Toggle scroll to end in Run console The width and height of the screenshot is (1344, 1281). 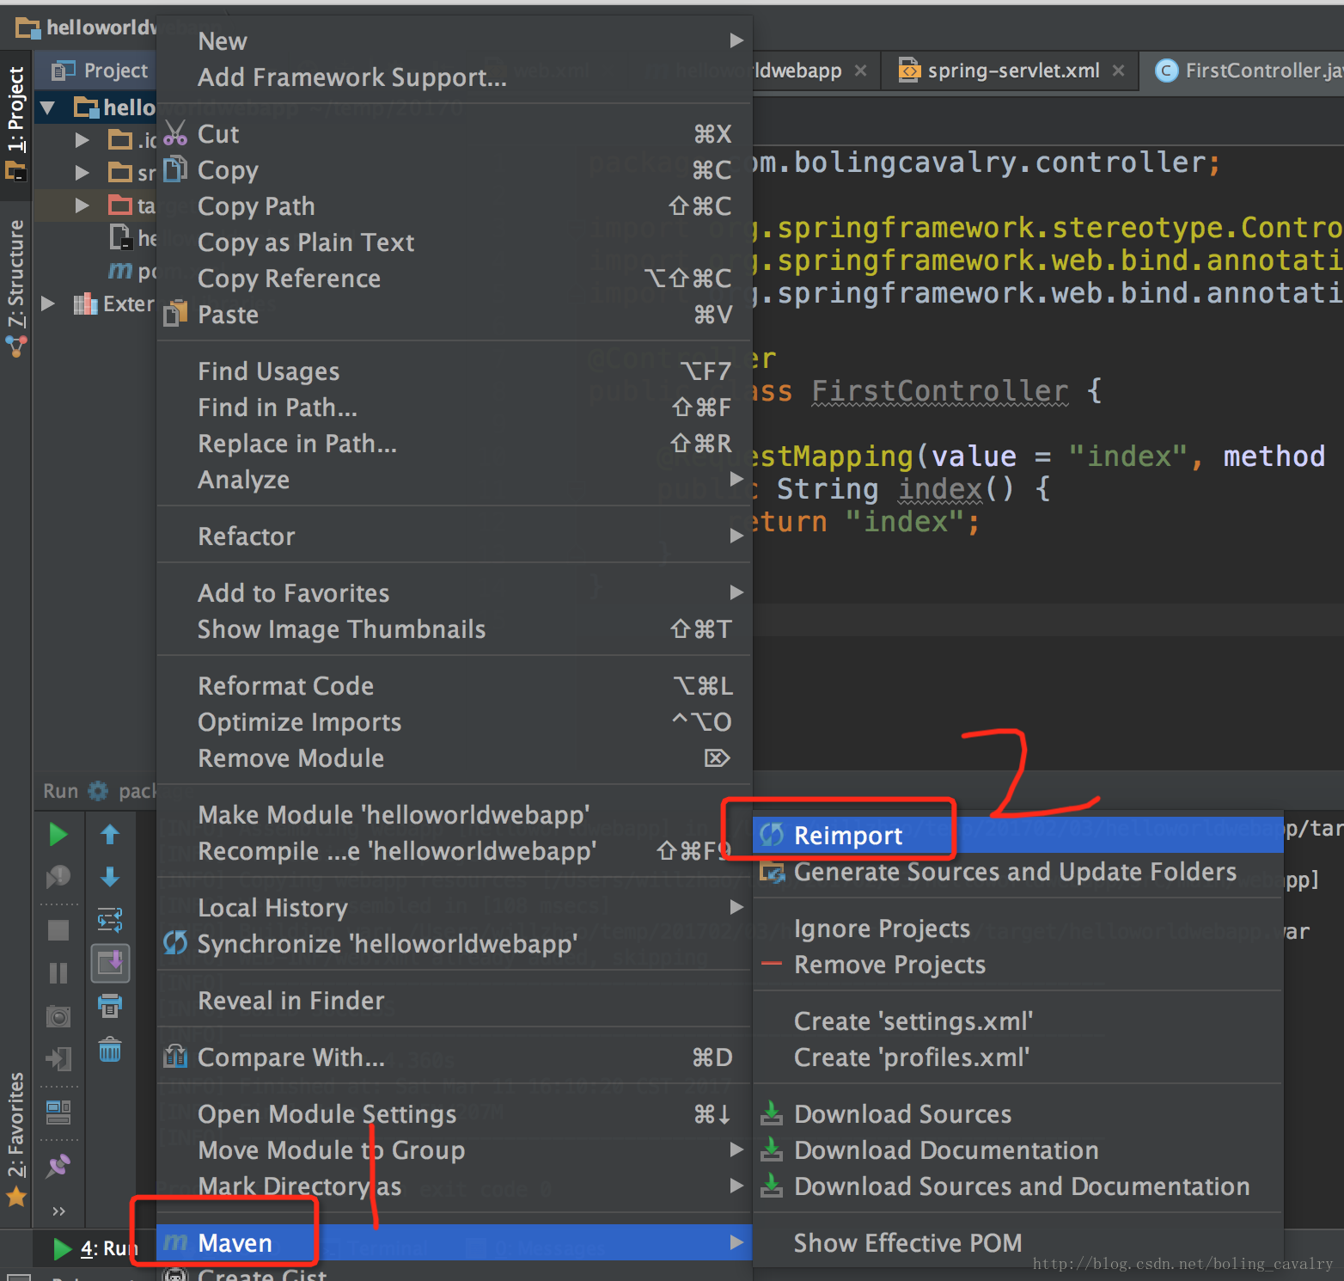click(110, 963)
